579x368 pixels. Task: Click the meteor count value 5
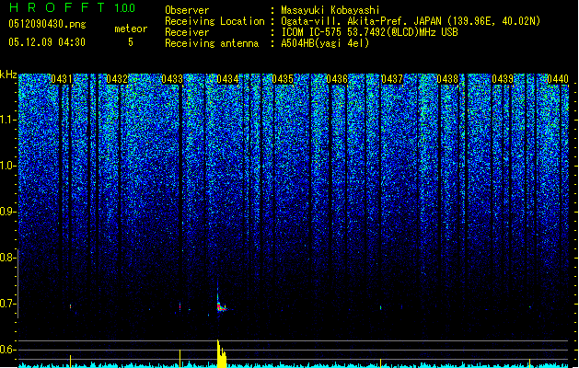coord(131,42)
